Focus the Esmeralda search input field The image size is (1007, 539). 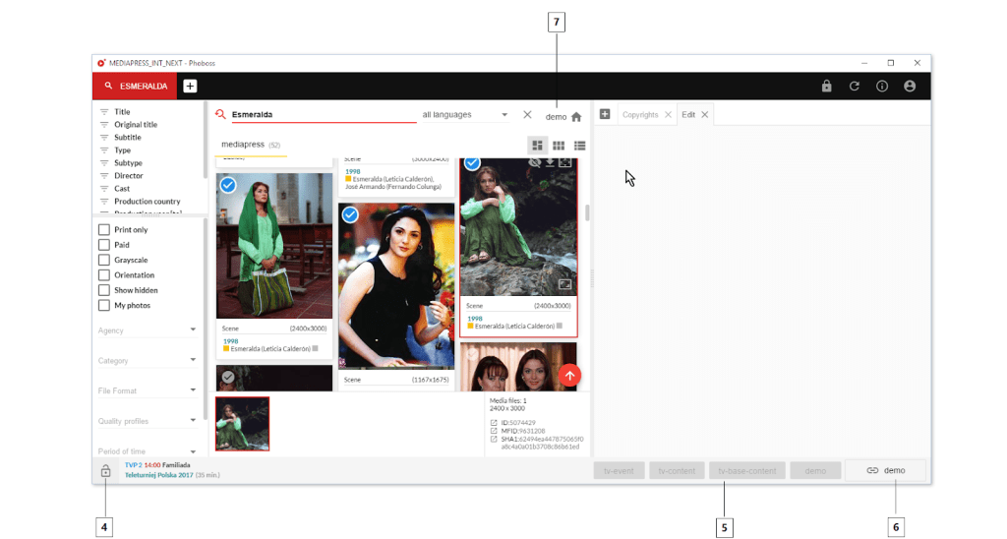point(323,114)
